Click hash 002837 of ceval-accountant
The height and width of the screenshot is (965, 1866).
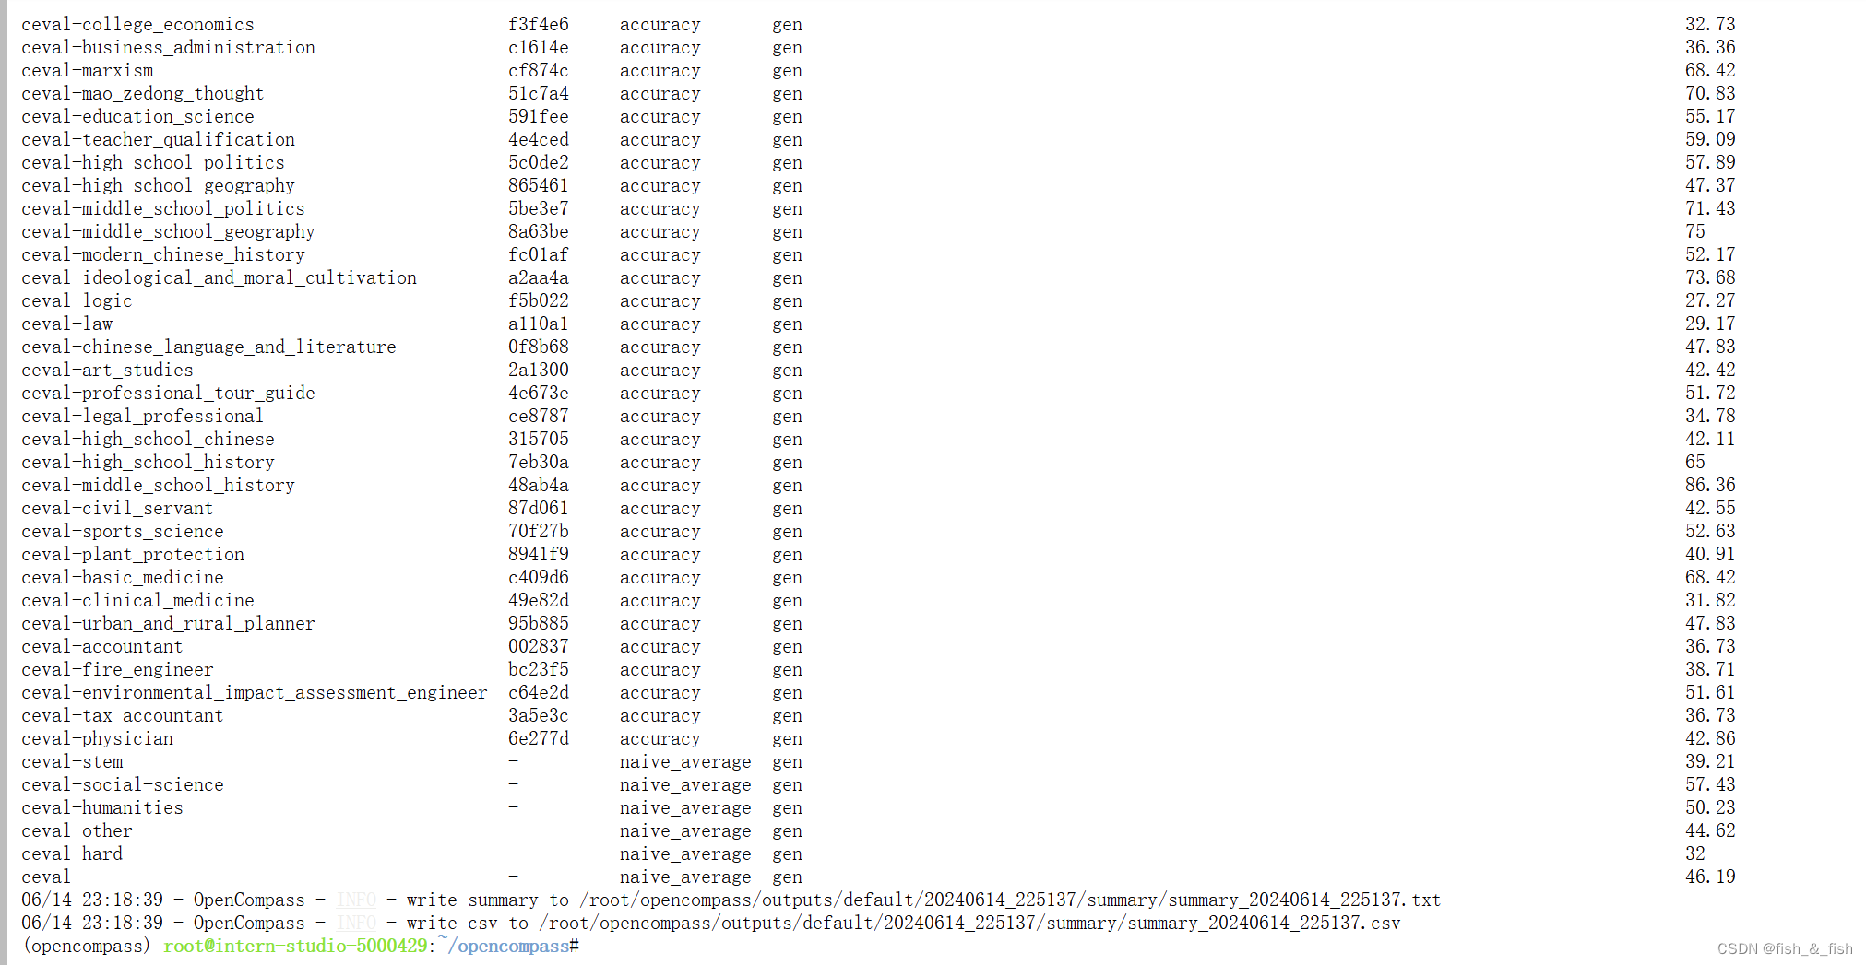click(x=539, y=647)
